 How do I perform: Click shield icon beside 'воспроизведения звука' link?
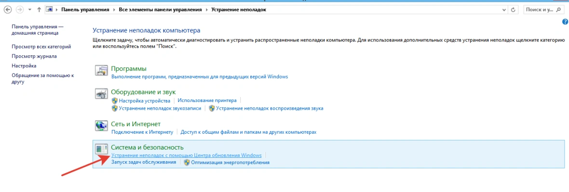click(212, 108)
